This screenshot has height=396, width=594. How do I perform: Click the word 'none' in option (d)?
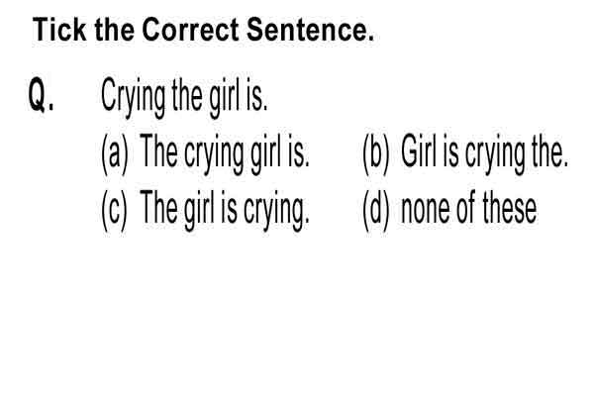click(x=426, y=210)
